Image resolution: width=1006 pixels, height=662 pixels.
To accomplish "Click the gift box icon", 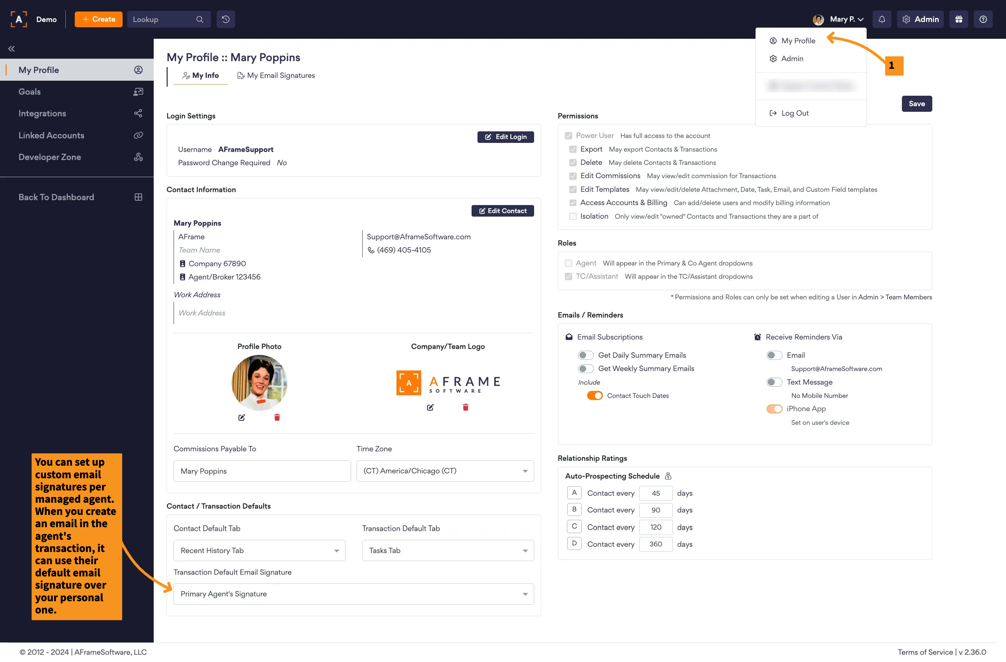I will (x=958, y=19).
